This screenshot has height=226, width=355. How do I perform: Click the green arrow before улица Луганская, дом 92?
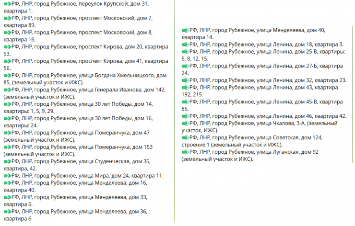pyautogui.click(x=186, y=152)
